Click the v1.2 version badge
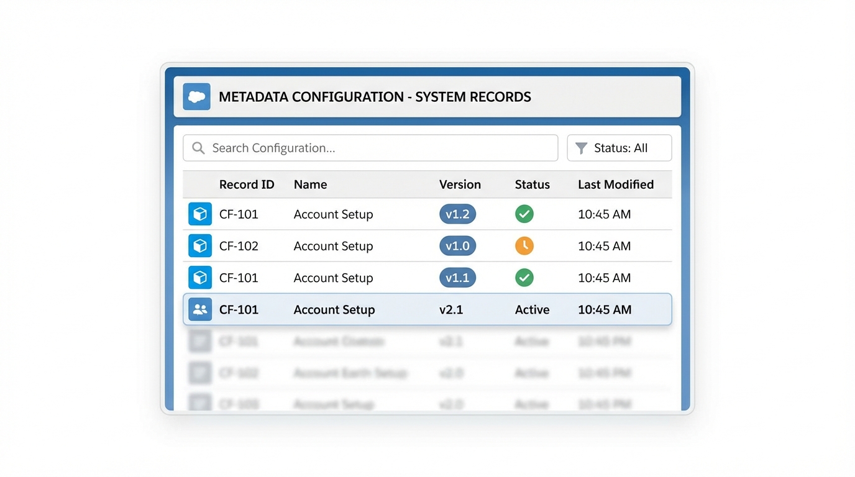Viewport: 855px width, 477px height. click(x=458, y=214)
